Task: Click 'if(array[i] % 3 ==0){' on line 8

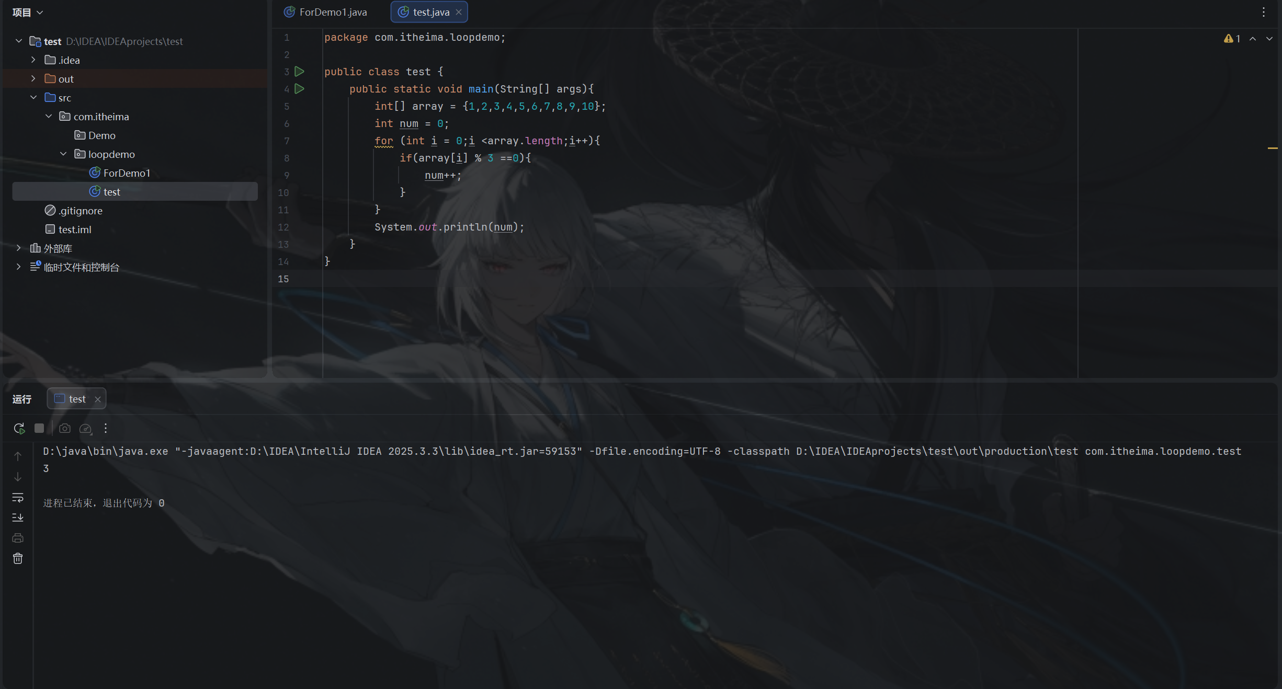Action: point(466,158)
